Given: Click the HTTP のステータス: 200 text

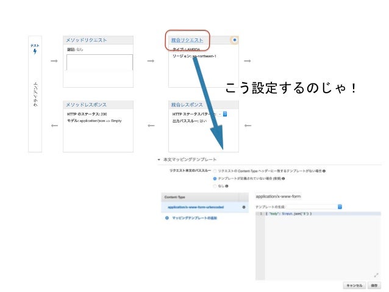Looking at the screenshot, I should (x=87, y=114).
